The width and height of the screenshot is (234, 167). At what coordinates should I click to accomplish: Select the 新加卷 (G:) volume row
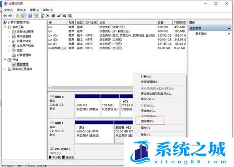click(x=117, y=48)
